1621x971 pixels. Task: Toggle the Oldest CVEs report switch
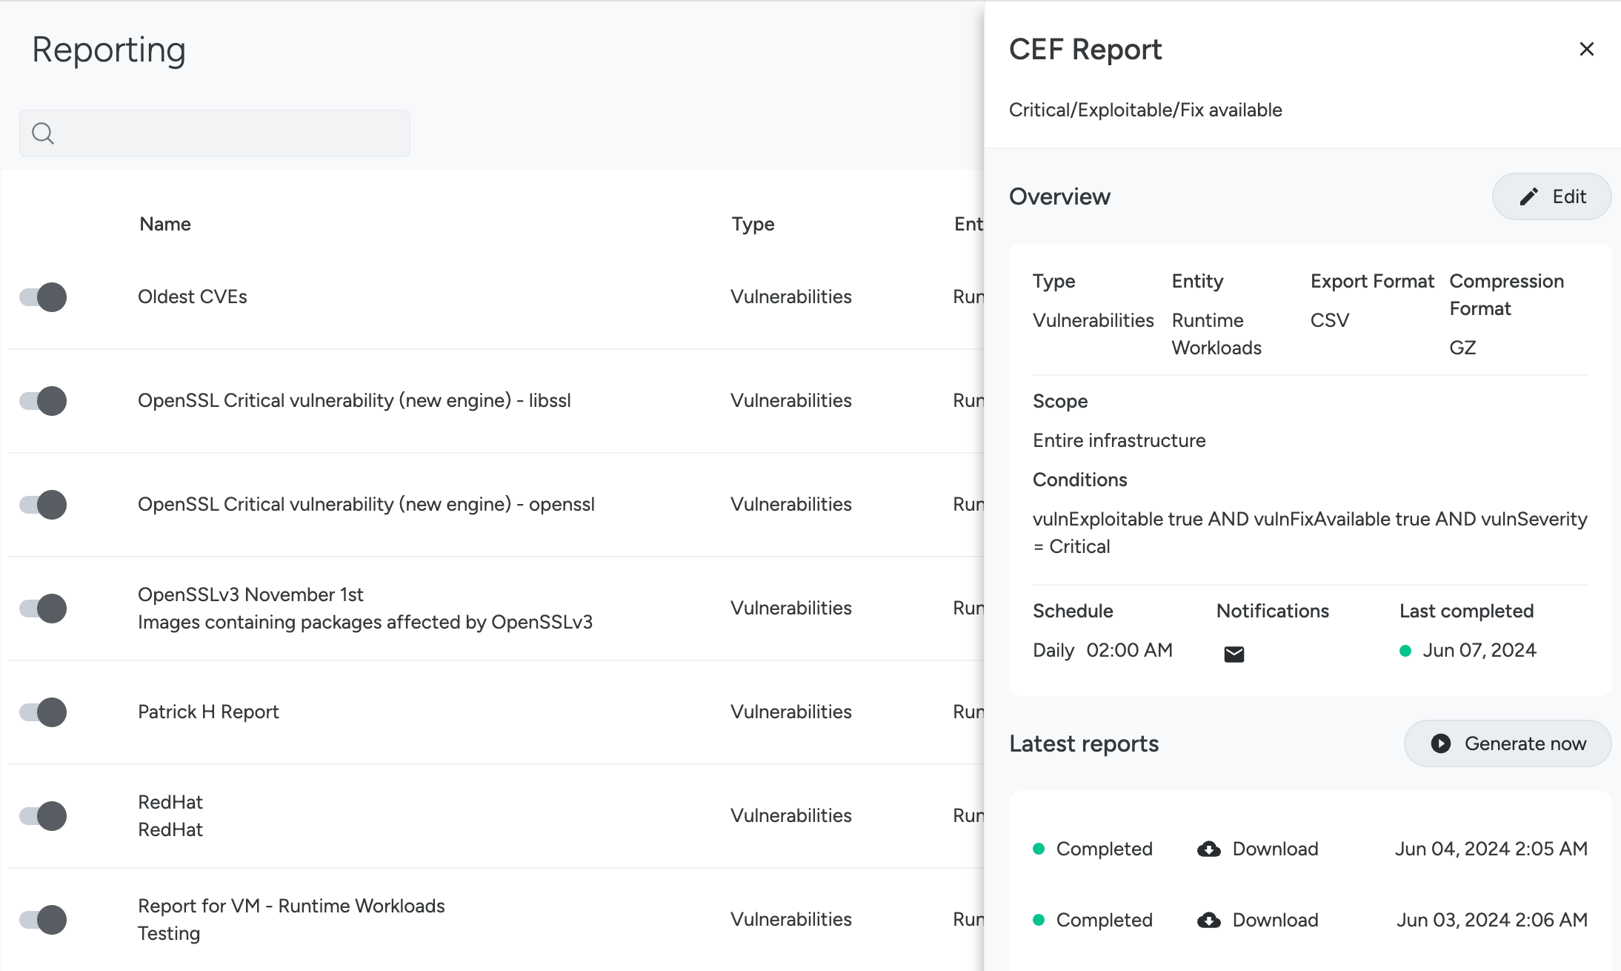pyautogui.click(x=43, y=297)
